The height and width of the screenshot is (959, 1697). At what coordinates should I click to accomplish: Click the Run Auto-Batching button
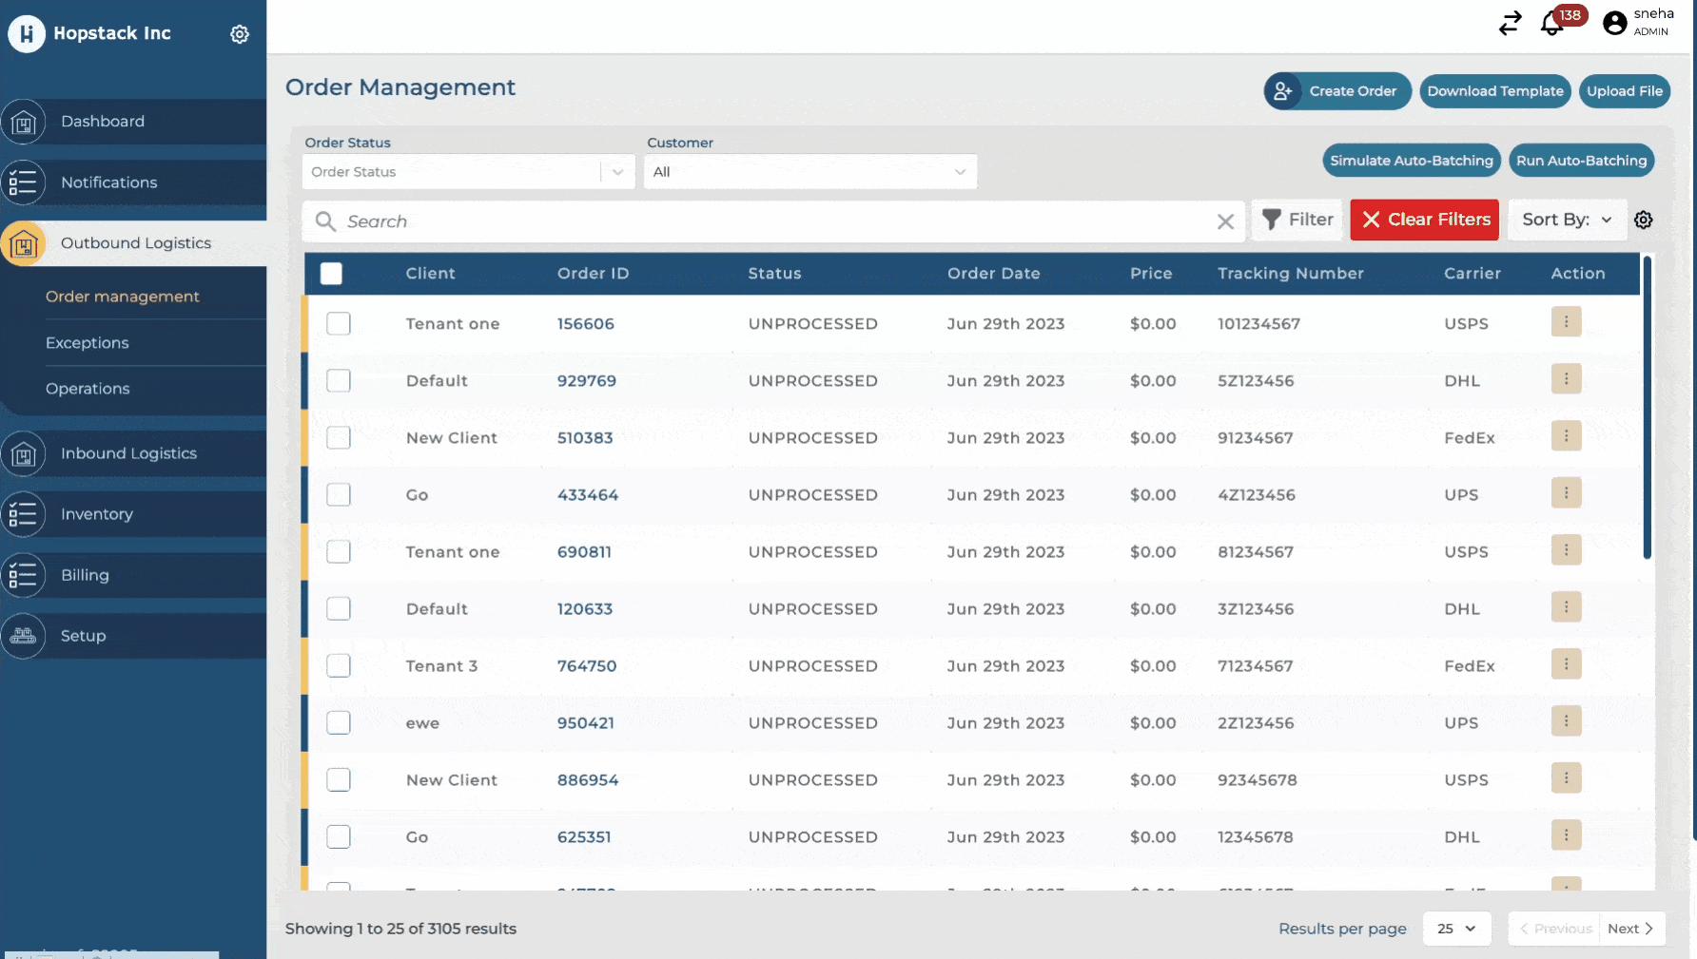click(1581, 161)
